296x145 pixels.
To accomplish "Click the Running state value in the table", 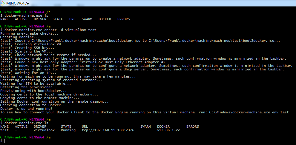I will [x=68, y=130].
